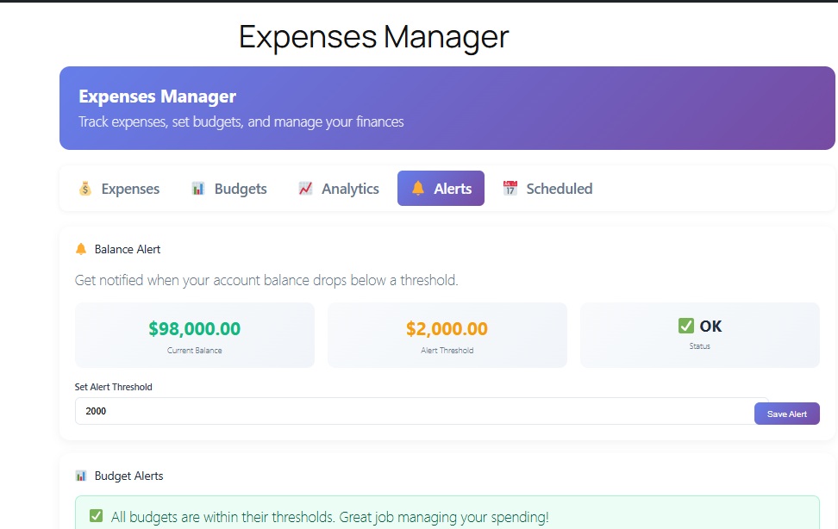Click the bell icon on Alerts tab
This screenshot has height=529, width=838.
(418, 189)
